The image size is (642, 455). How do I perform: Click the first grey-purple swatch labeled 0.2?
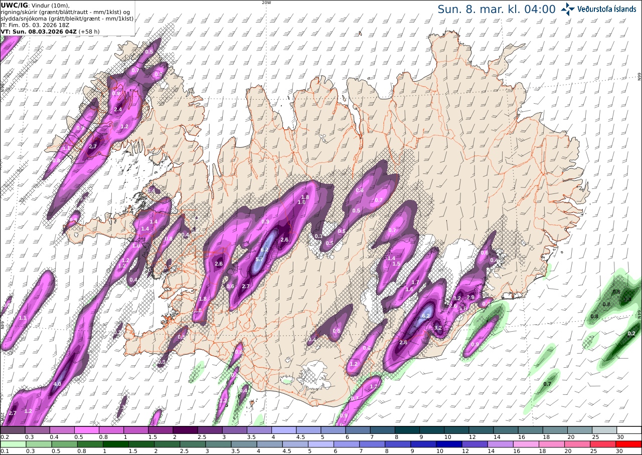pos(13,430)
